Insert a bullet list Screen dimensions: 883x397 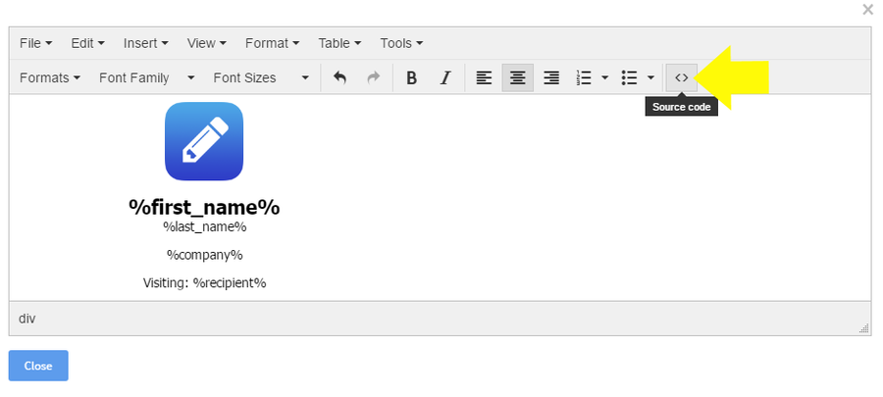[630, 77]
